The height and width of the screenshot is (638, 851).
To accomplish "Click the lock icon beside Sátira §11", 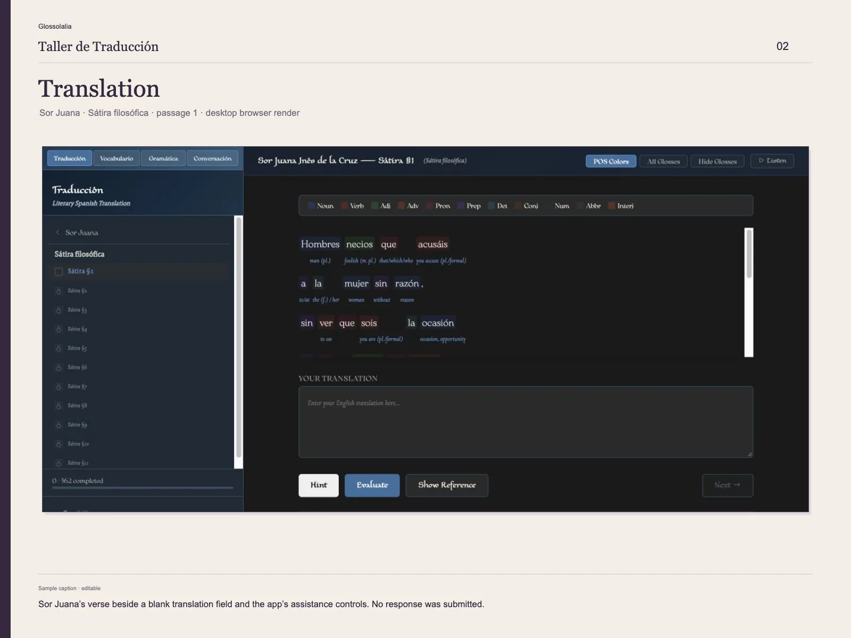I will click(x=59, y=463).
